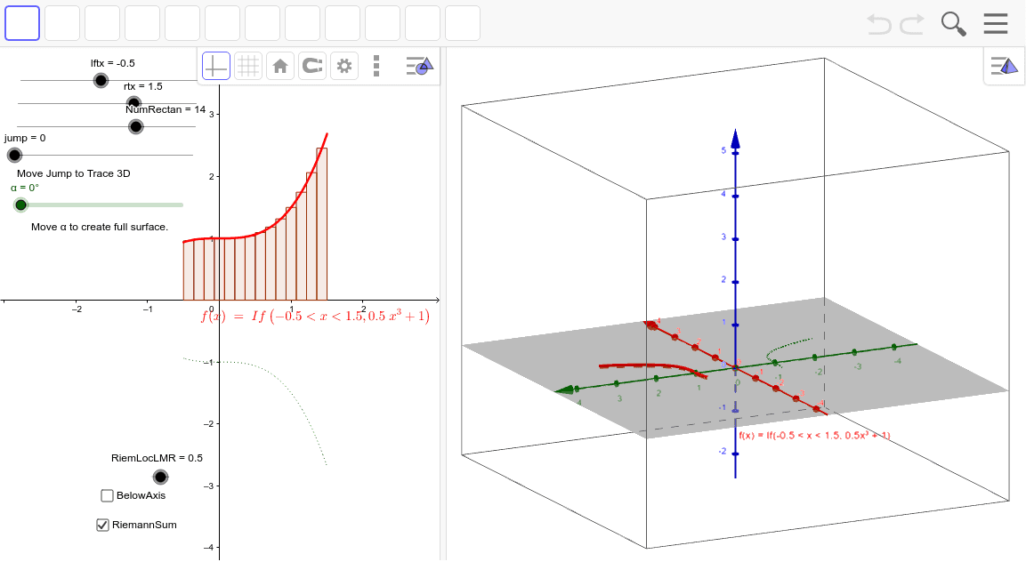Image resolution: width=1026 pixels, height=562 pixels.
Task: Open the search icon to find resources
Action: tap(953, 24)
